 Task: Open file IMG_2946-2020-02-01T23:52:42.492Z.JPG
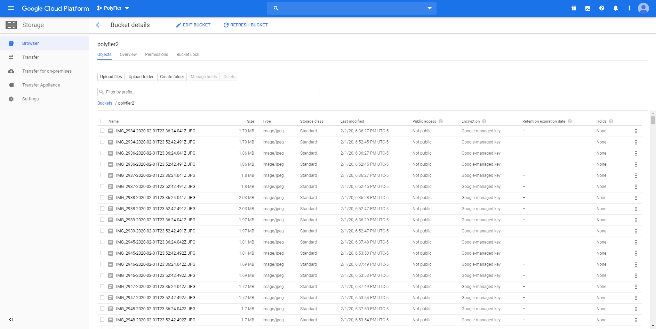coord(155,275)
